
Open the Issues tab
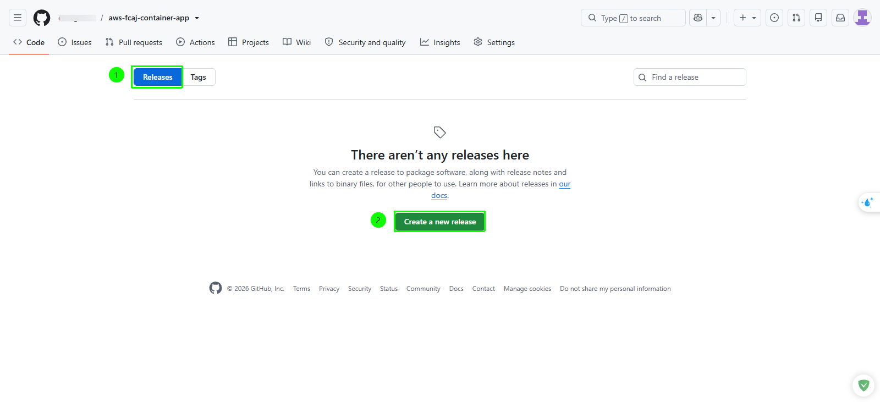tap(75, 42)
